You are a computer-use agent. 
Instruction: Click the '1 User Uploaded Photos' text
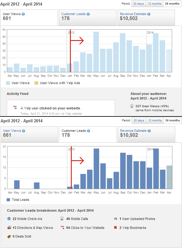pyautogui.click(x=137, y=219)
